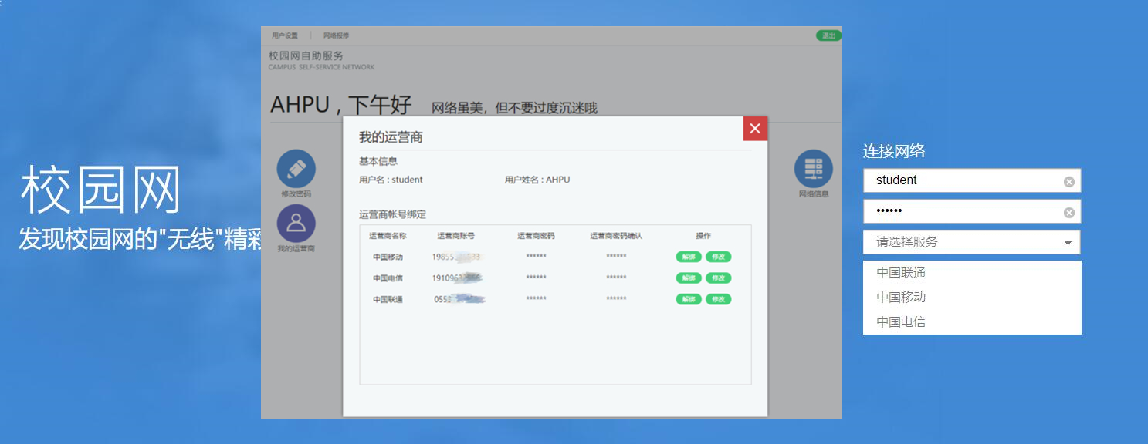The width and height of the screenshot is (1148, 444).
Task: Choose 中国移动 service option
Action: [x=901, y=298]
